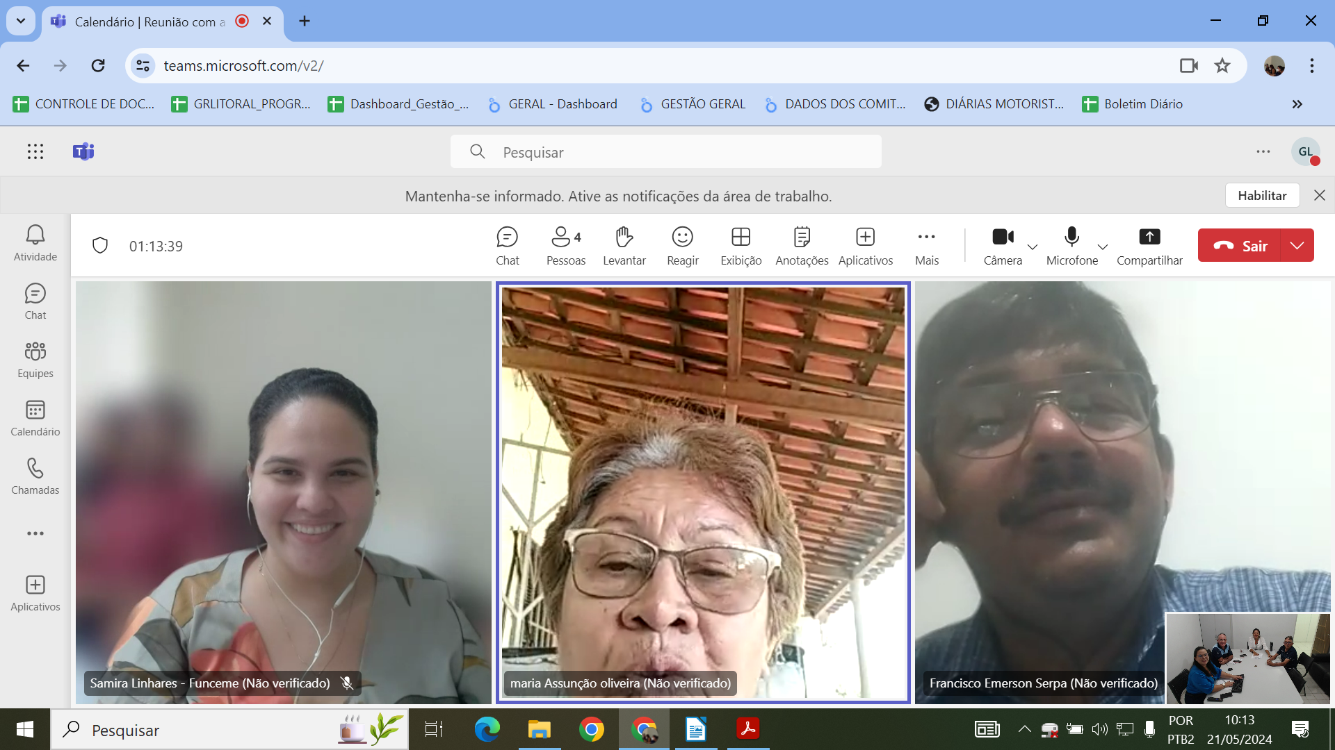Show the Pessoas participants list

pos(565,246)
